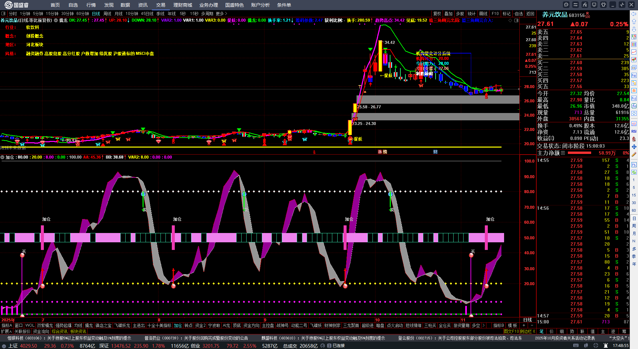Click the skin (shirt) theme icon
The height and width of the screenshot is (349, 638).
coord(603,5)
